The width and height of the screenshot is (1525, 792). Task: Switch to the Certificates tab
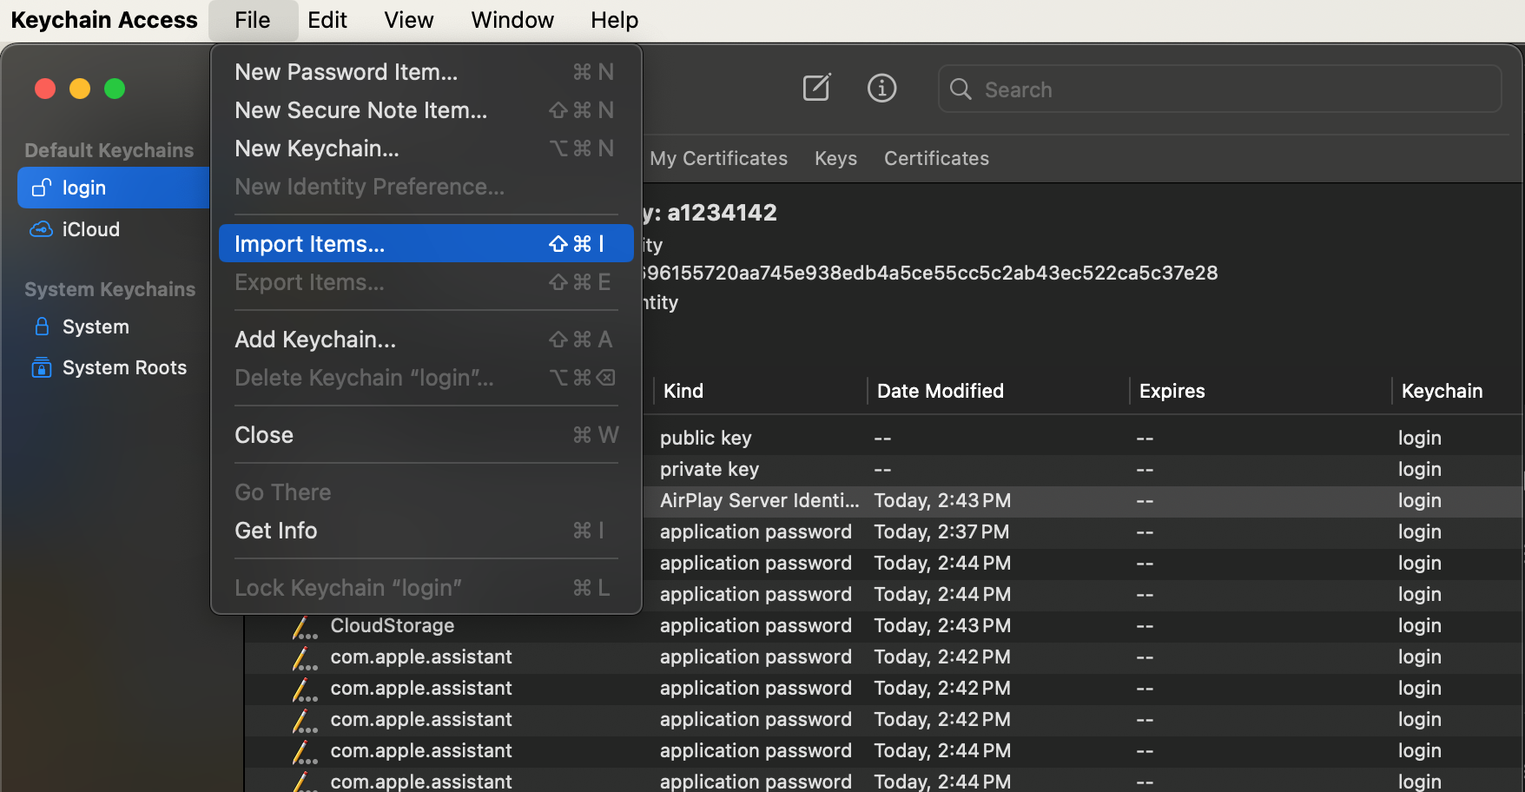pyautogui.click(x=936, y=158)
